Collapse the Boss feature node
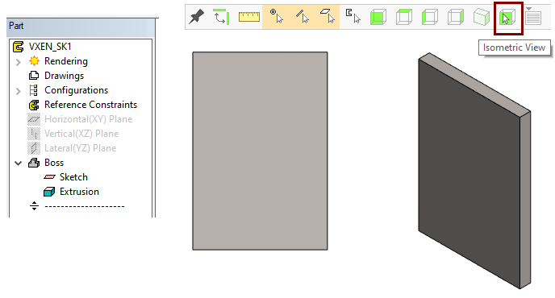555x298 pixels. 18,163
